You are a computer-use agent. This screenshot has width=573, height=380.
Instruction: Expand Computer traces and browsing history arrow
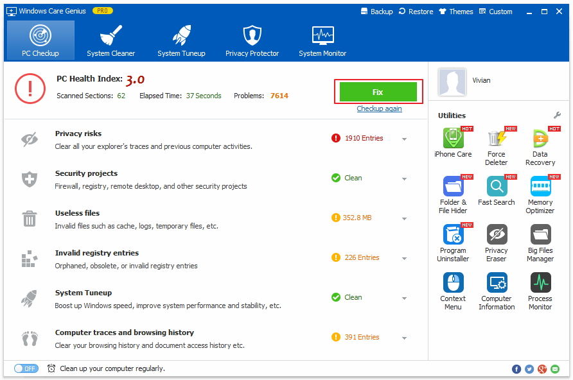(x=404, y=338)
